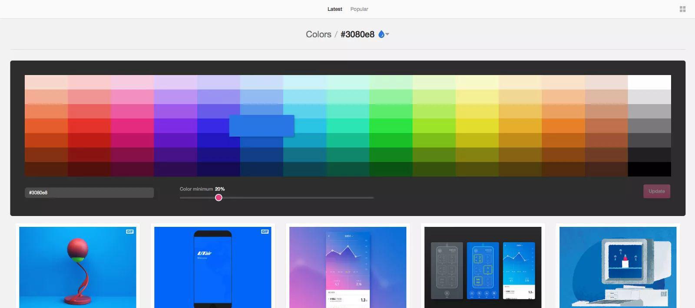Choose the vivid bright yellow swatch
This screenshot has height=308, width=695.
pyautogui.click(x=477, y=126)
